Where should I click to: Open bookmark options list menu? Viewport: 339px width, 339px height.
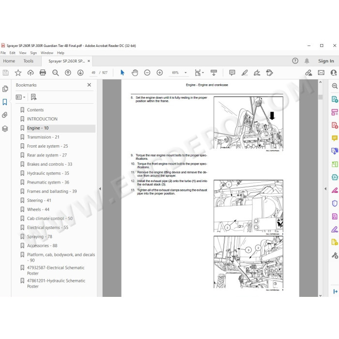(20, 97)
